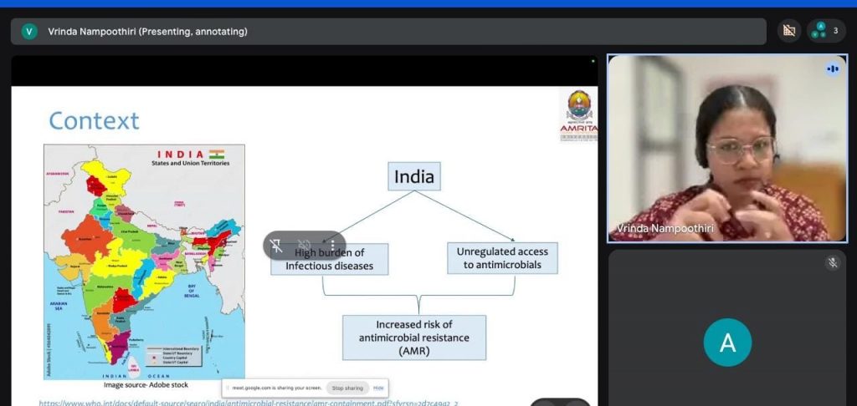Click the 'Context' slide title

click(x=94, y=121)
